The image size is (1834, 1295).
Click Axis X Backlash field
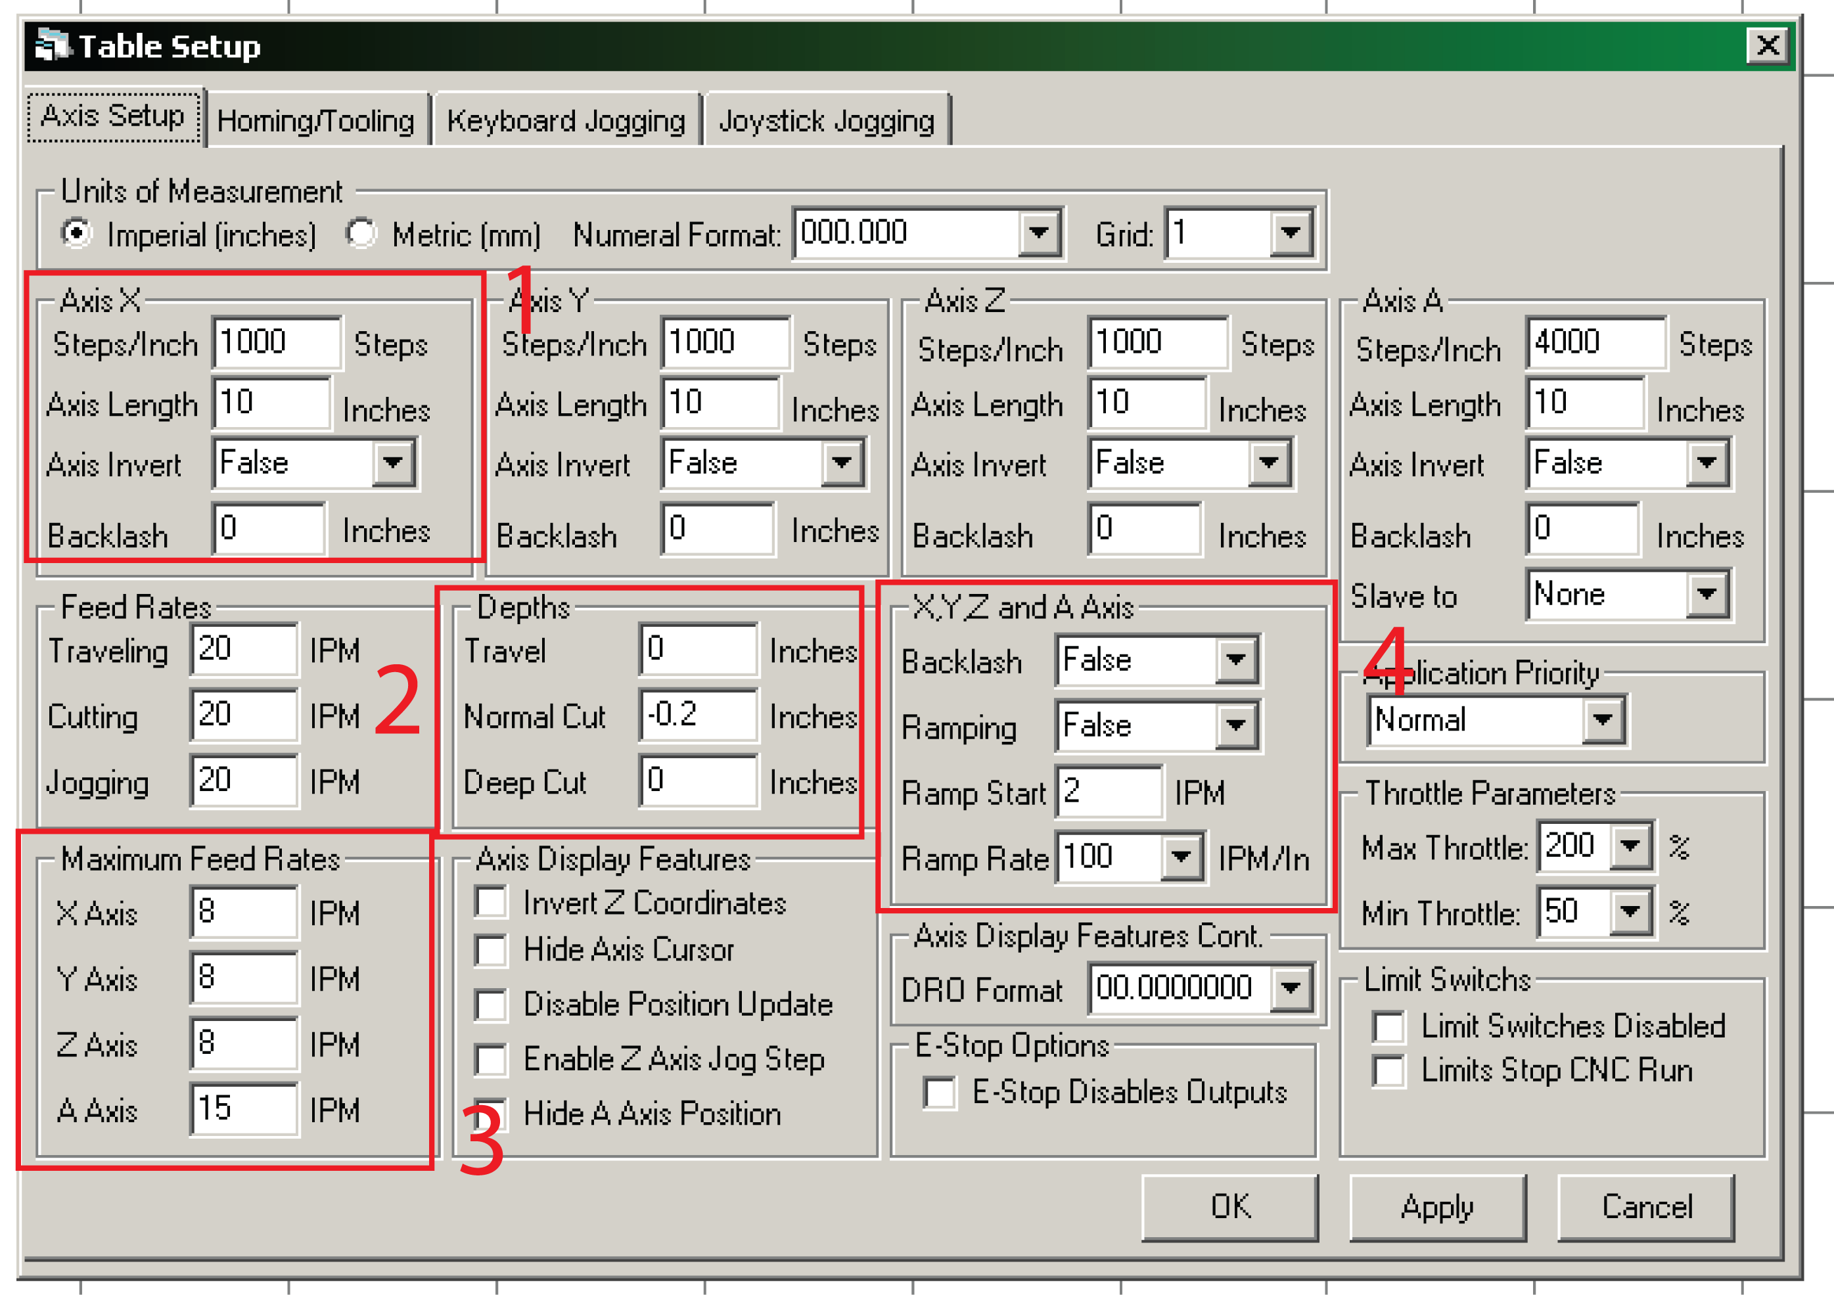coord(268,528)
